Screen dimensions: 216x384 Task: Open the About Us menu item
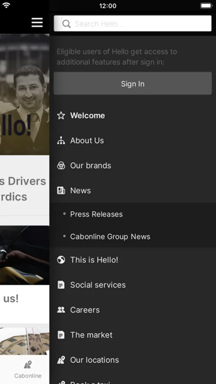pos(132,140)
